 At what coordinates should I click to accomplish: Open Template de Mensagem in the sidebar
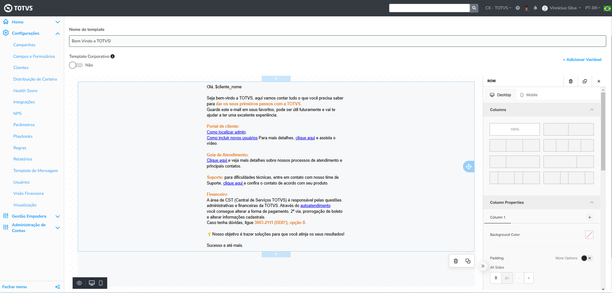[36, 171]
